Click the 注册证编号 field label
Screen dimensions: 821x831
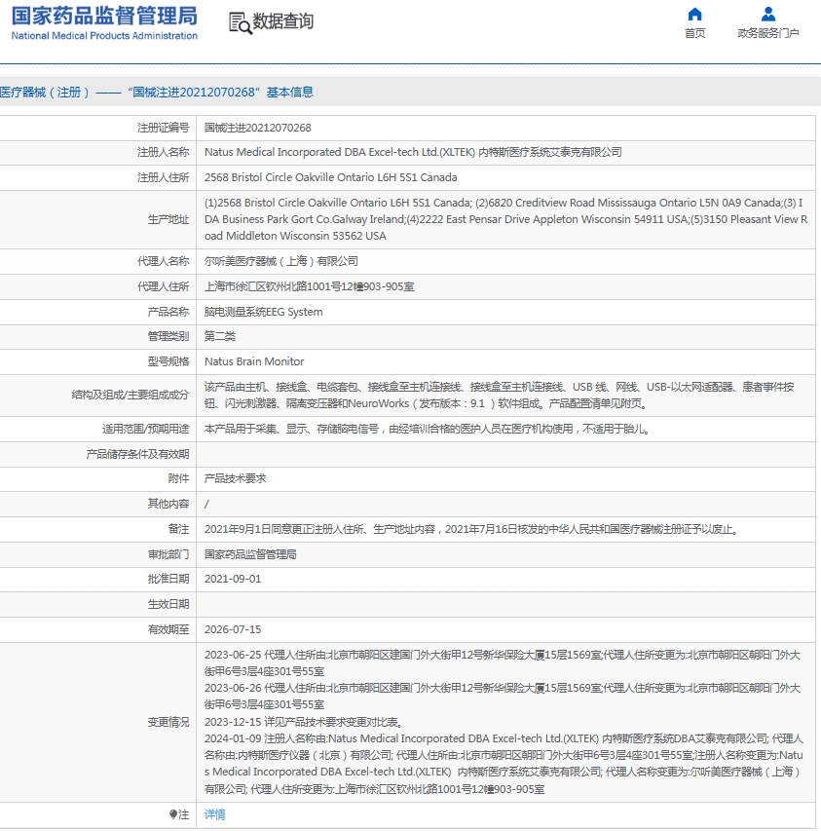pos(164,128)
